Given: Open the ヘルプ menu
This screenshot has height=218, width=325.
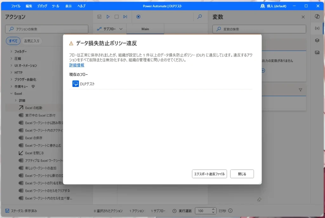Looking at the screenshot, I should click(x=81, y=6).
